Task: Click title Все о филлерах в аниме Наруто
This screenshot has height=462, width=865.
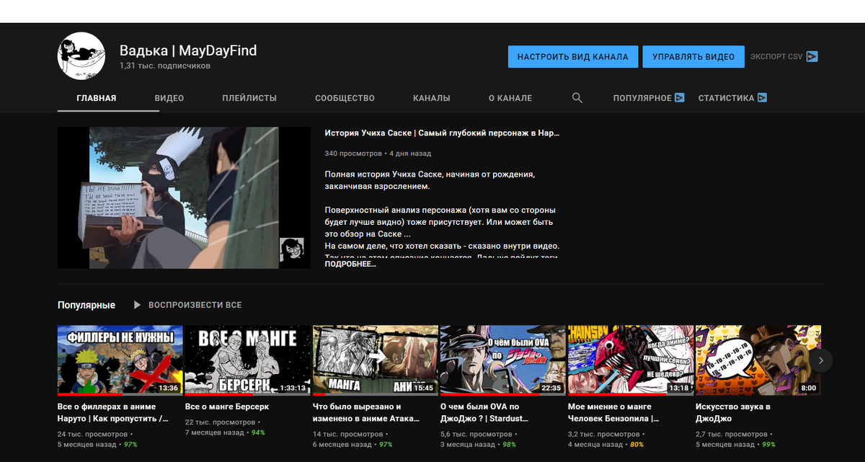Action: coord(113,412)
